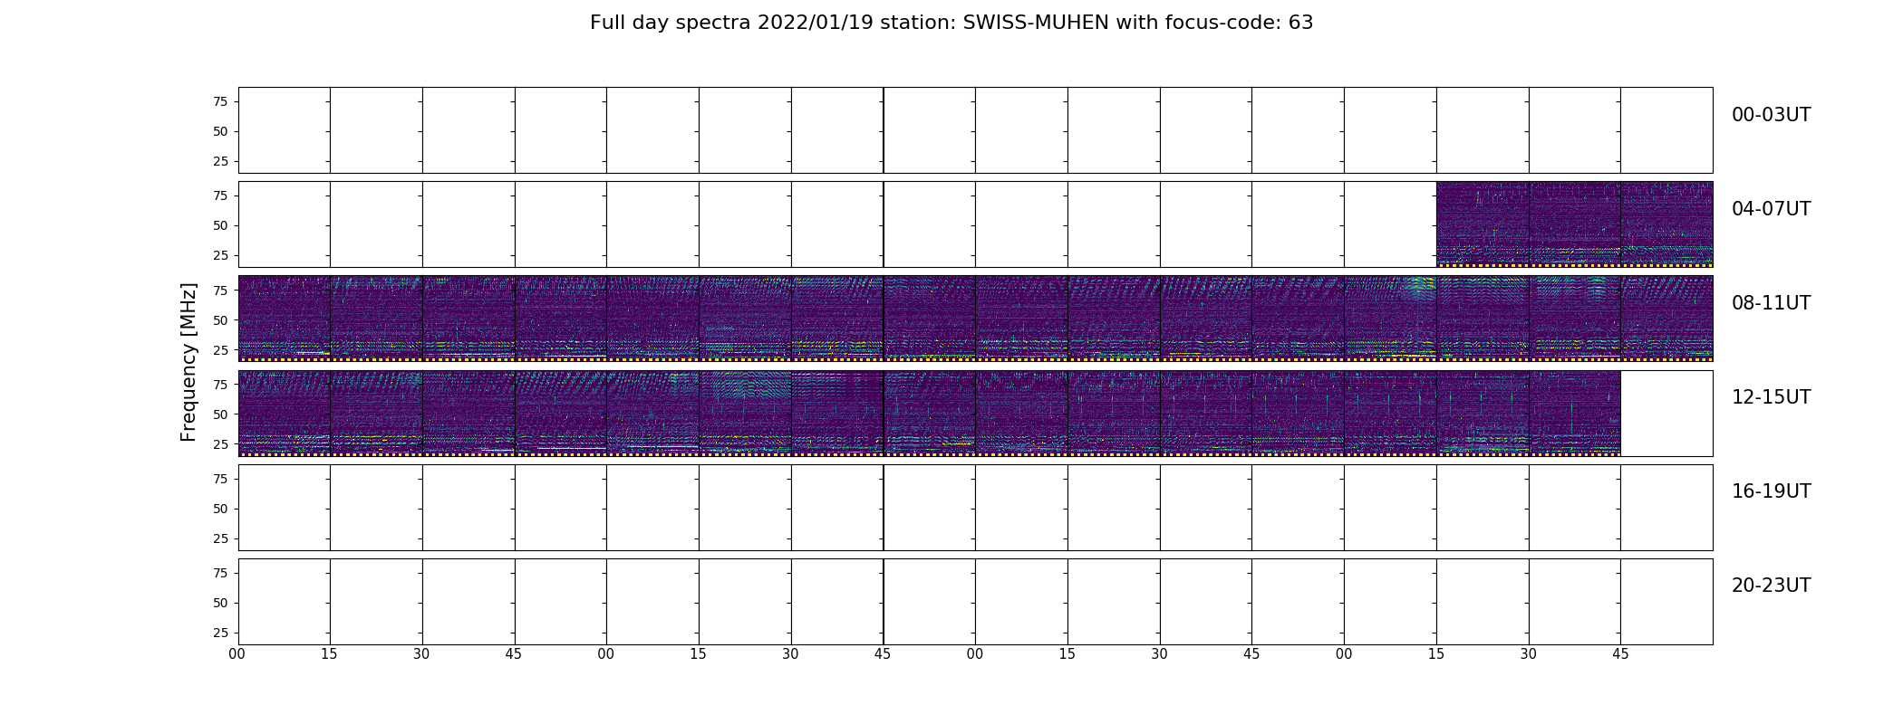Select the 04-07UT row label

pos(1771,209)
